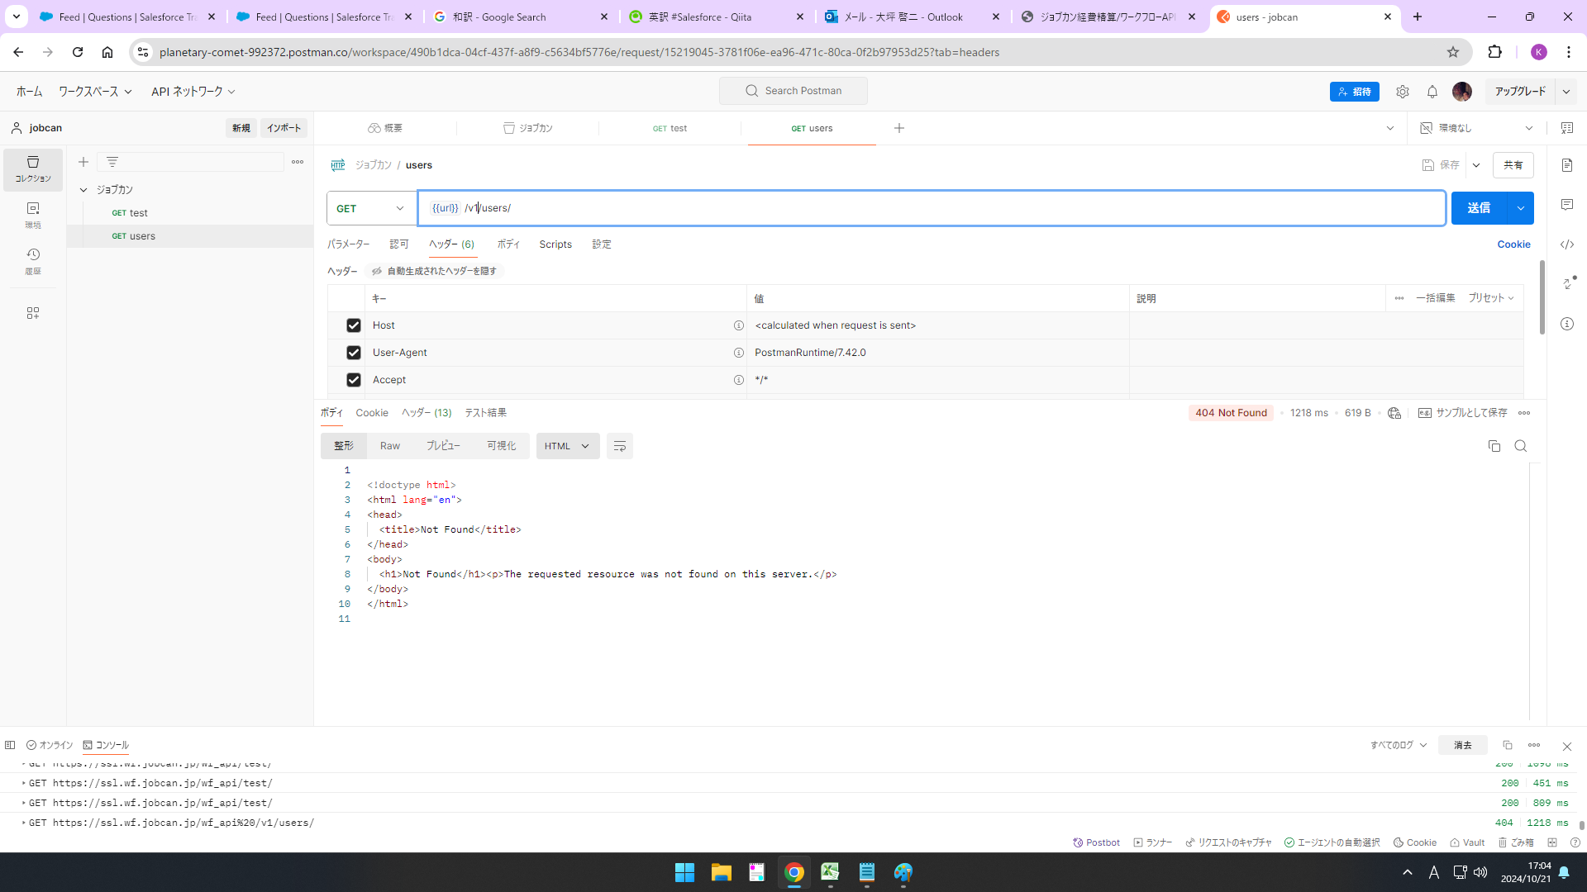Click the request URL input field
This screenshot has height=892, width=1587.
point(909,208)
